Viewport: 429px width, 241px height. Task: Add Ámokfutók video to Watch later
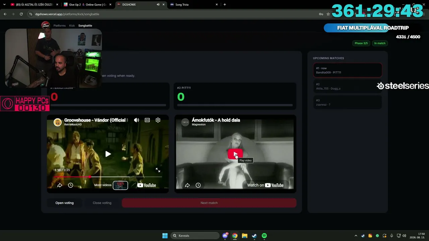(x=198, y=185)
